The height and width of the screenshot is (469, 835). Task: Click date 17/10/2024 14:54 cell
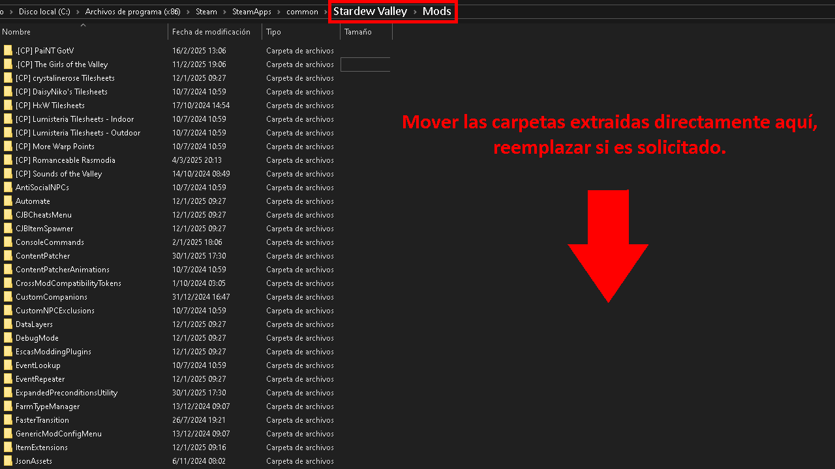coord(201,106)
